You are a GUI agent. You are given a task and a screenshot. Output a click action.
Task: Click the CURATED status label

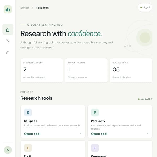coord(145,99)
